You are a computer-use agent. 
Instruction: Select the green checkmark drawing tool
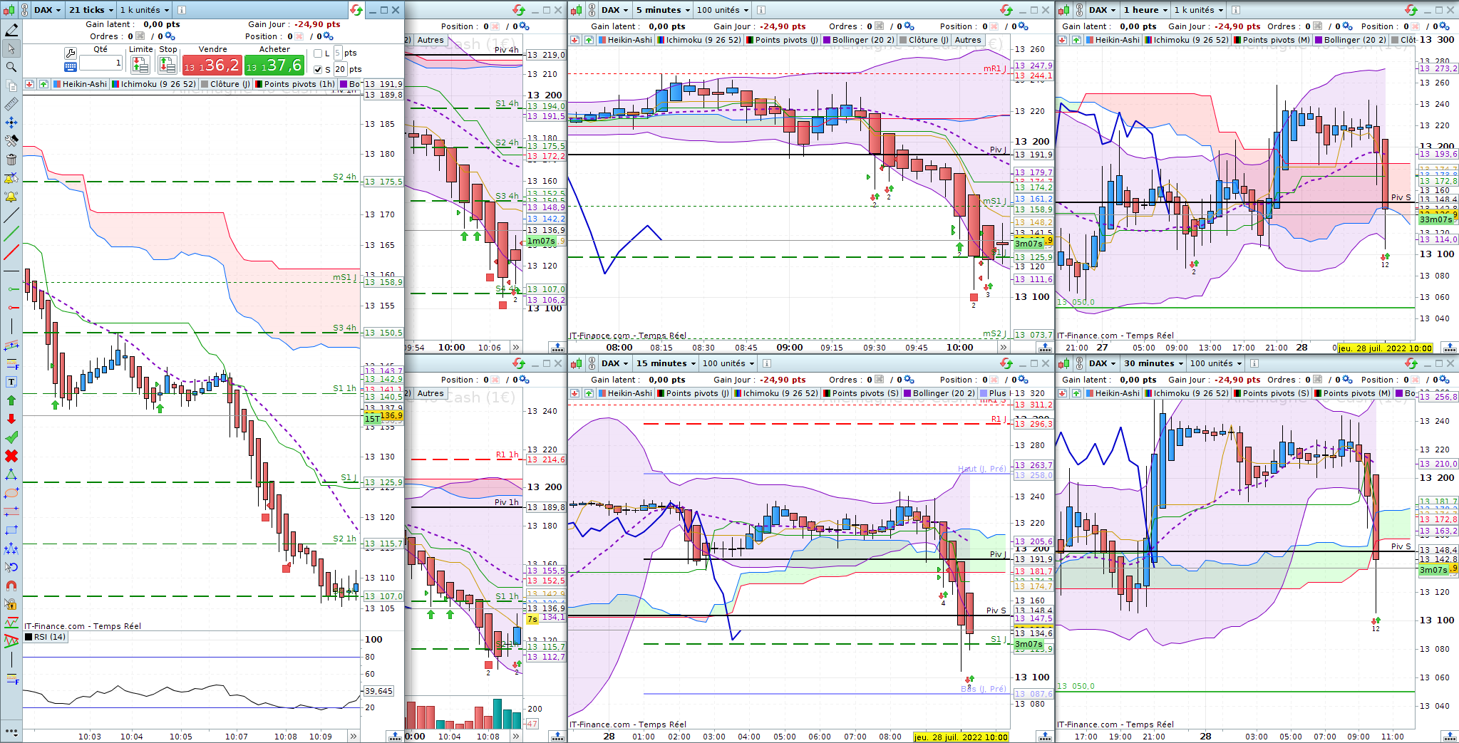click(11, 437)
